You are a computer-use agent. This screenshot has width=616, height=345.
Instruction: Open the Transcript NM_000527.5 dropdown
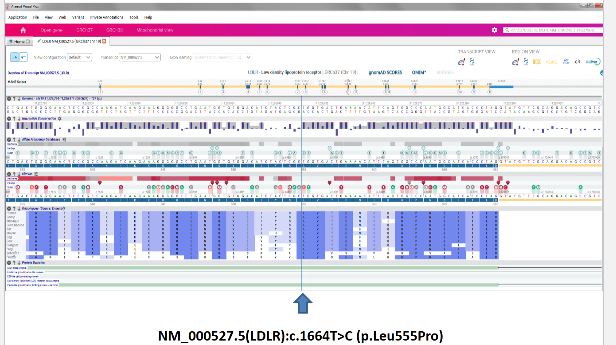[x=140, y=57]
